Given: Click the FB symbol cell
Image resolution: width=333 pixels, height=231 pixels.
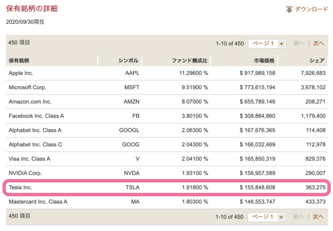Looking at the screenshot, I should (136, 116).
